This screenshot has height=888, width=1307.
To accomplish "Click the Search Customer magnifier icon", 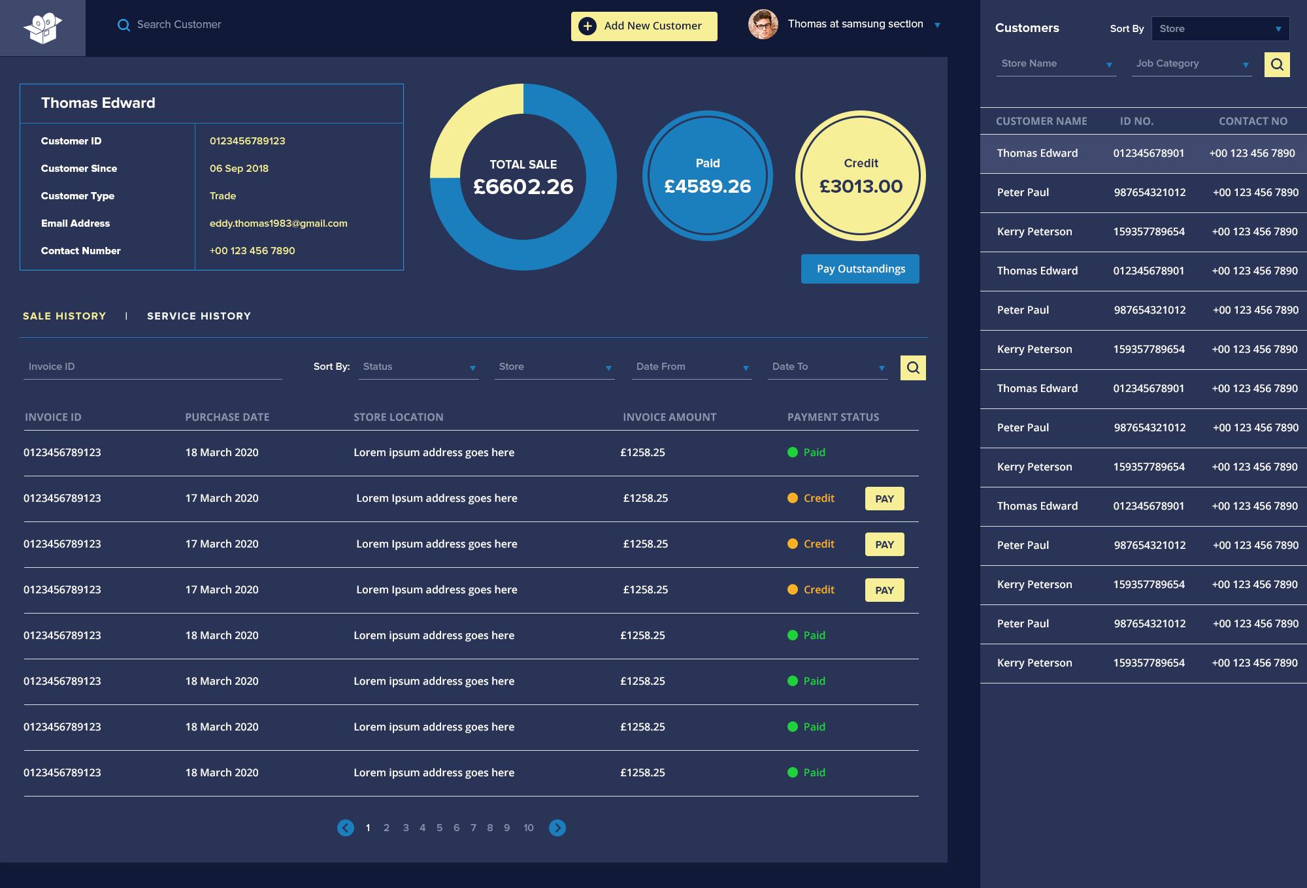I will click(x=124, y=25).
